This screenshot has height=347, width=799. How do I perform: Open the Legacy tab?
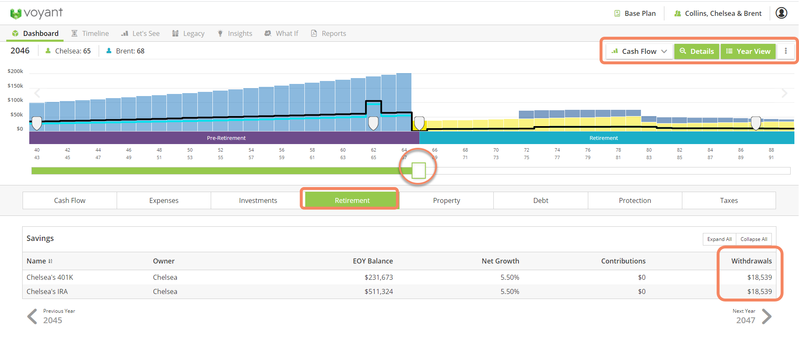click(188, 33)
